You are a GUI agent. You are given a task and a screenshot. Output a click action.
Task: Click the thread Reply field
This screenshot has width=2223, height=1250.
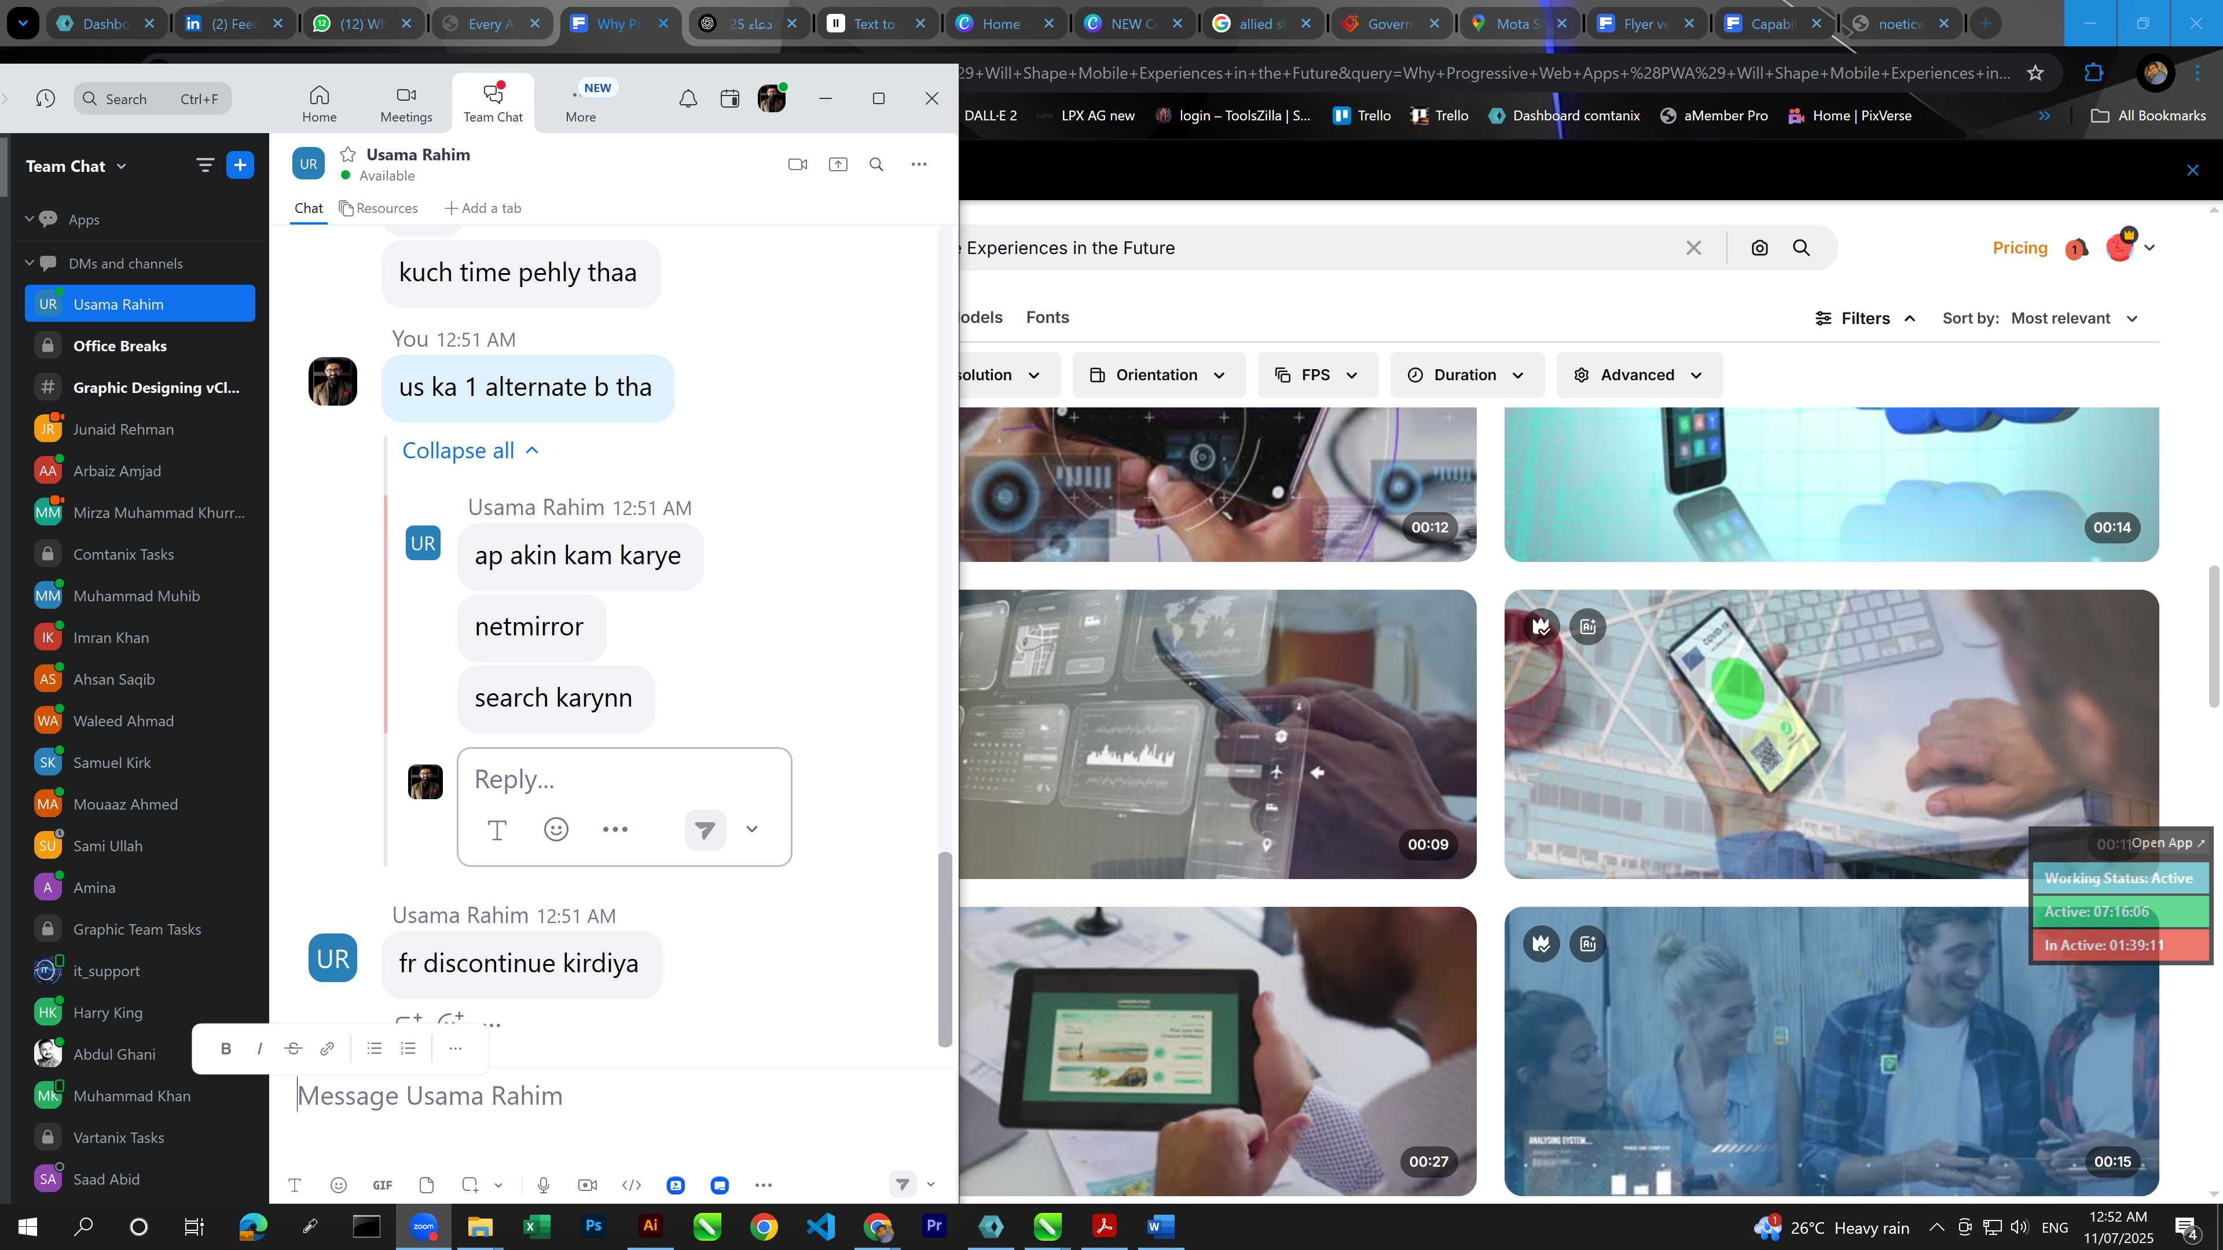[x=624, y=779]
